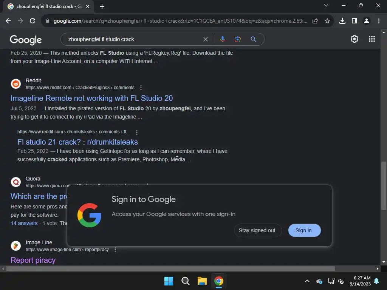387x290 pixels.
Task: Open Which are the pros Quora result
Action: (x=39, y=196)
